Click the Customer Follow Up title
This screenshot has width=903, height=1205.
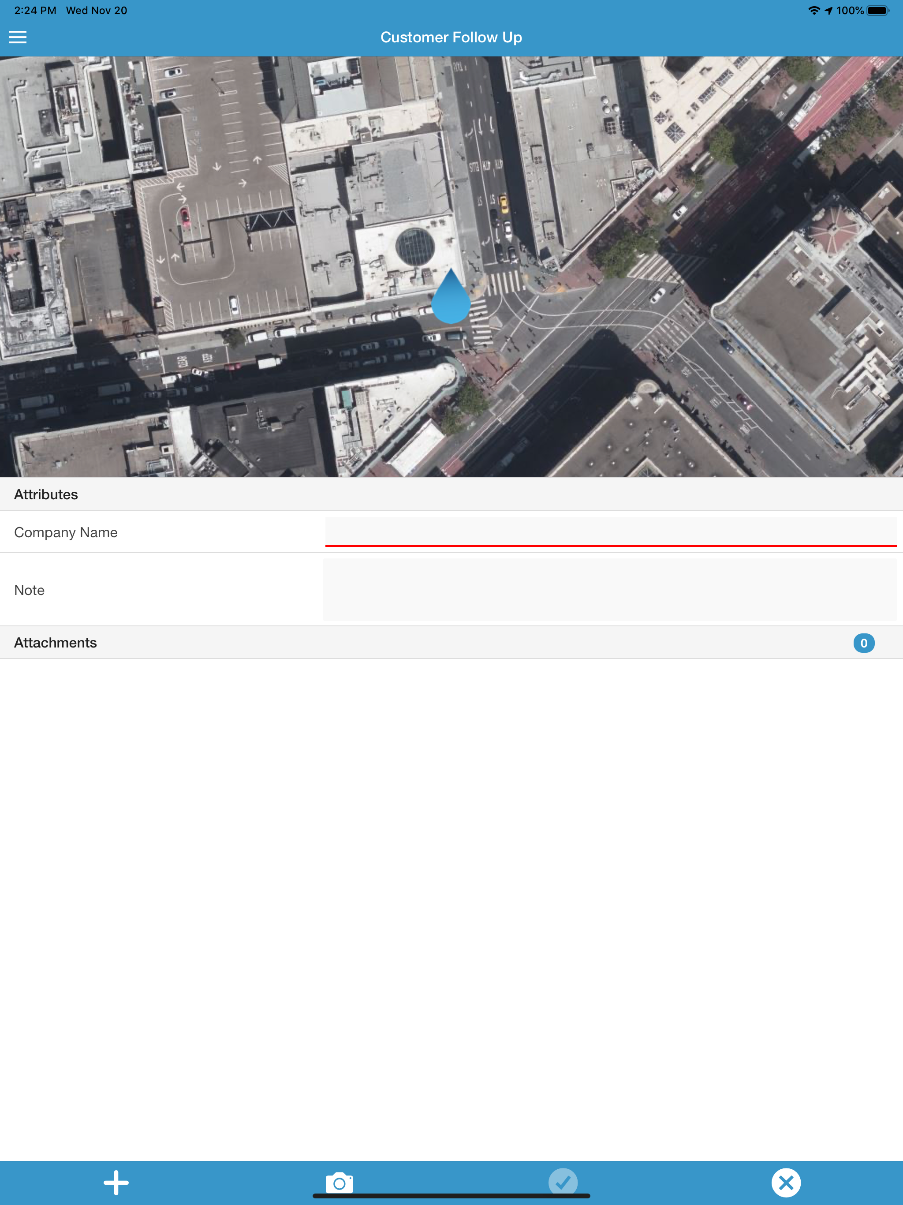[451, 37]
